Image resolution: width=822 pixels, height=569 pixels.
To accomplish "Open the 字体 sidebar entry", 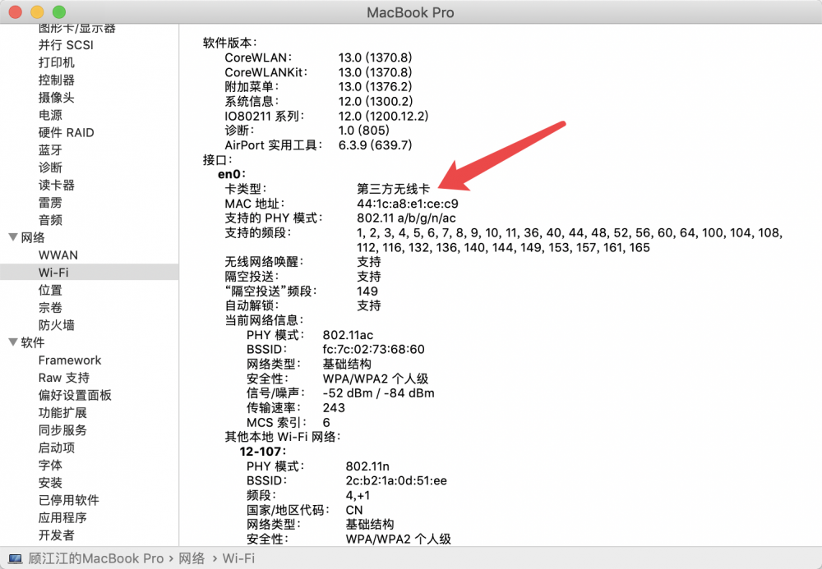I will 50,465.
